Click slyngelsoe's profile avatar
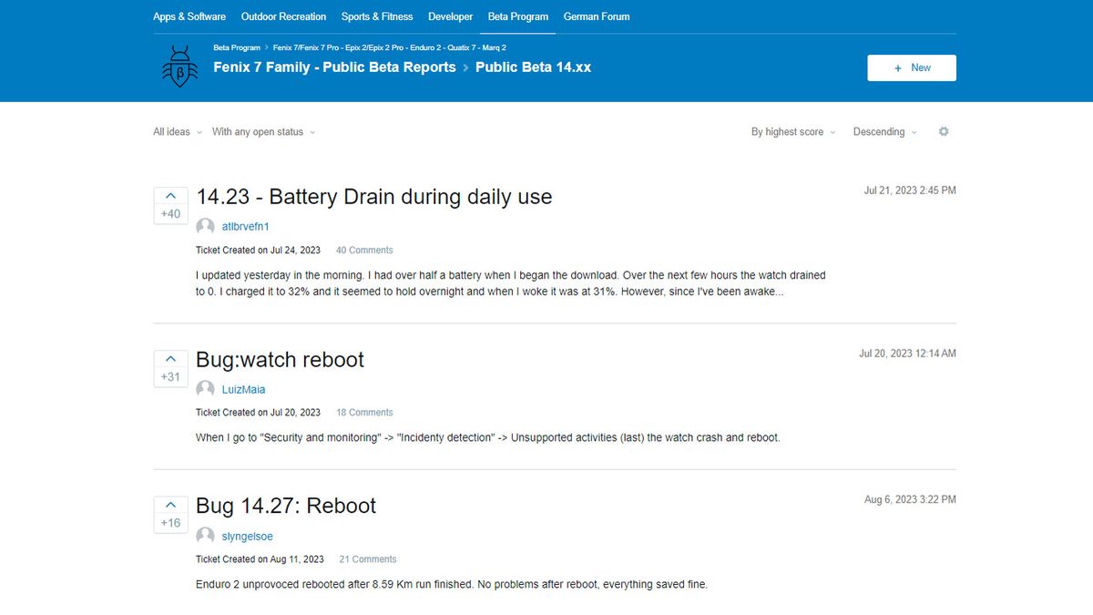Image resolution: width=1093 pixels, height=615 pixels. click(205, 536)
